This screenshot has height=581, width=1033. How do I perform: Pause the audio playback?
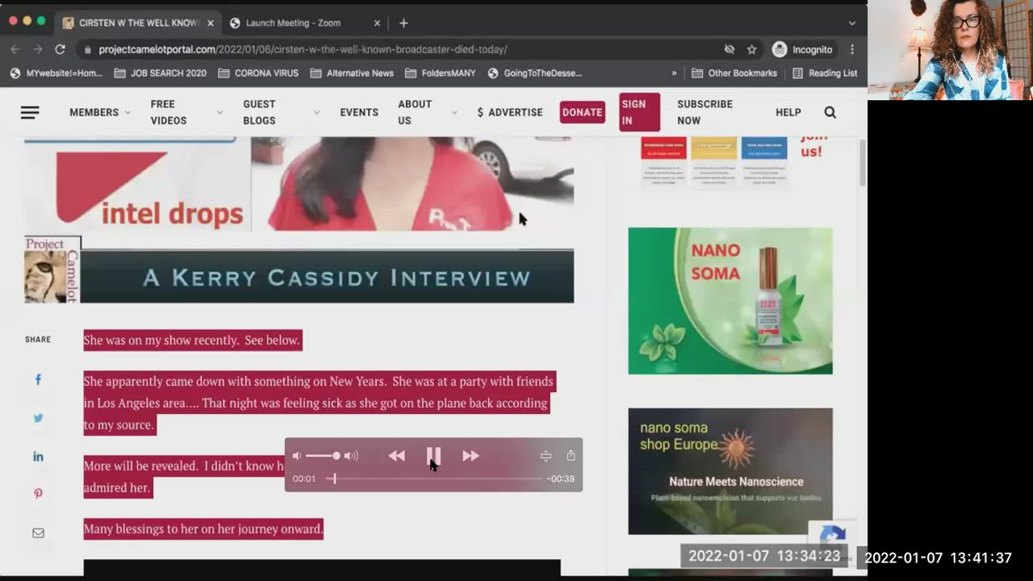point(433,456)
